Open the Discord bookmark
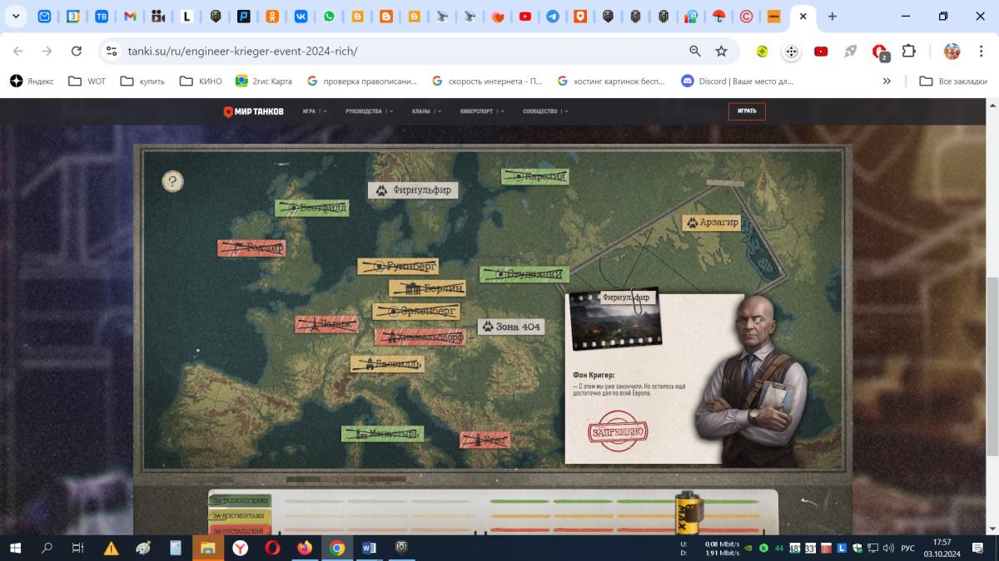The image size is (999, 561). [738, 81]
